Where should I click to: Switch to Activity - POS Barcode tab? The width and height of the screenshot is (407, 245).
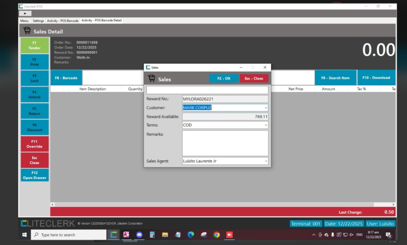62,21
